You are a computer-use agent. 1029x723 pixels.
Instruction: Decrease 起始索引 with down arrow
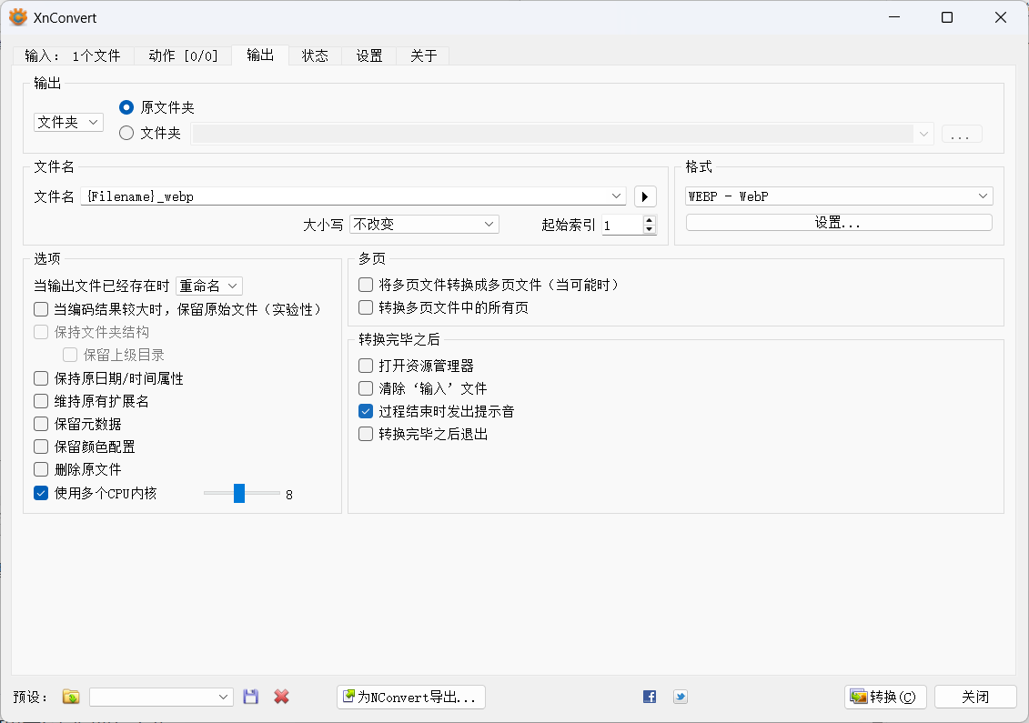649,229
